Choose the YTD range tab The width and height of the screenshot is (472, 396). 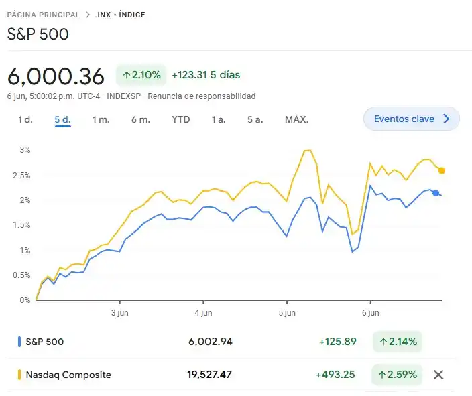(181, 119)
